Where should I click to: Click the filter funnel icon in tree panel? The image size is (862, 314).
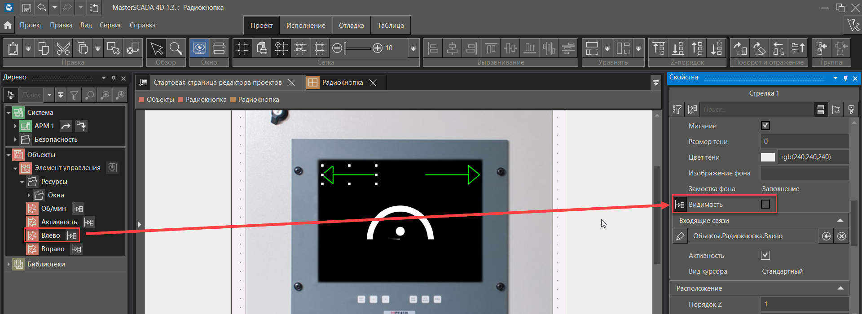click(x=74, y=95)
